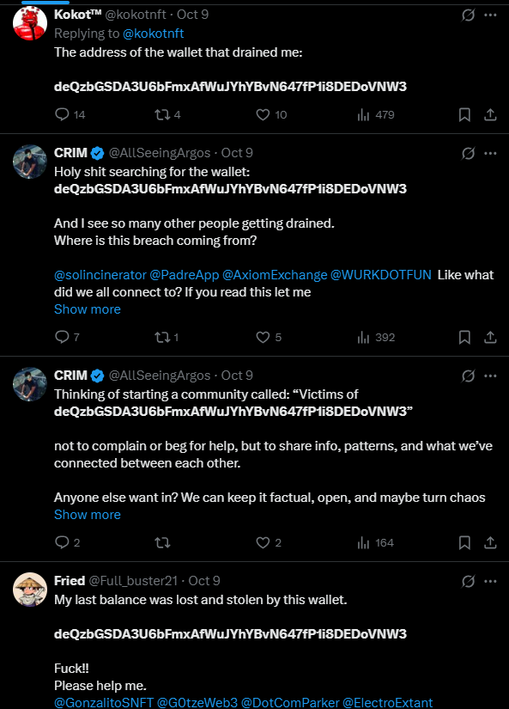Repost the Victims community tweet
Image resolution: width=509 pixels, height=709 pixels.
(162, 542)
